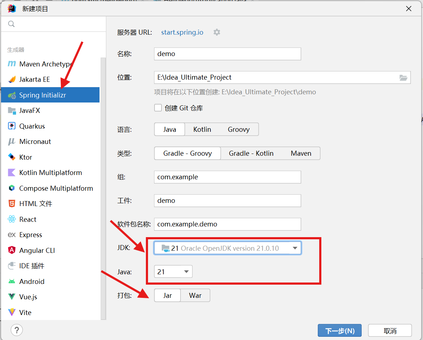
Task: Click the Maven Archetype generator icon
Action: click(x=12, y=64)
